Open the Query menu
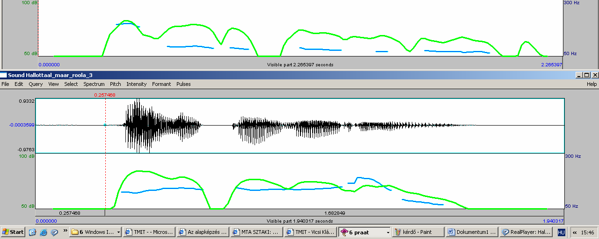 click(x=36, y=84)
